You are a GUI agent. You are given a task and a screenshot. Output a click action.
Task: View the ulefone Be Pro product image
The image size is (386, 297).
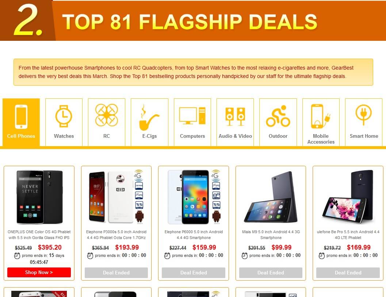tap(348, 197)
